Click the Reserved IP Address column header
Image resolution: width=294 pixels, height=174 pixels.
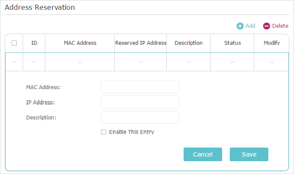pos(141,43)
